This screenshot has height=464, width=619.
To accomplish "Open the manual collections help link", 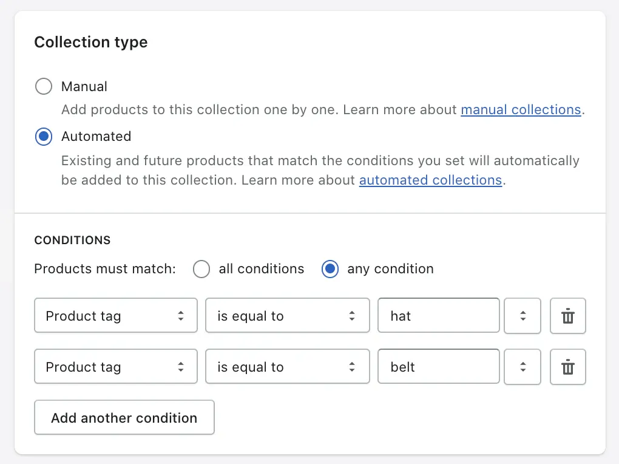I will coord(521,109).
